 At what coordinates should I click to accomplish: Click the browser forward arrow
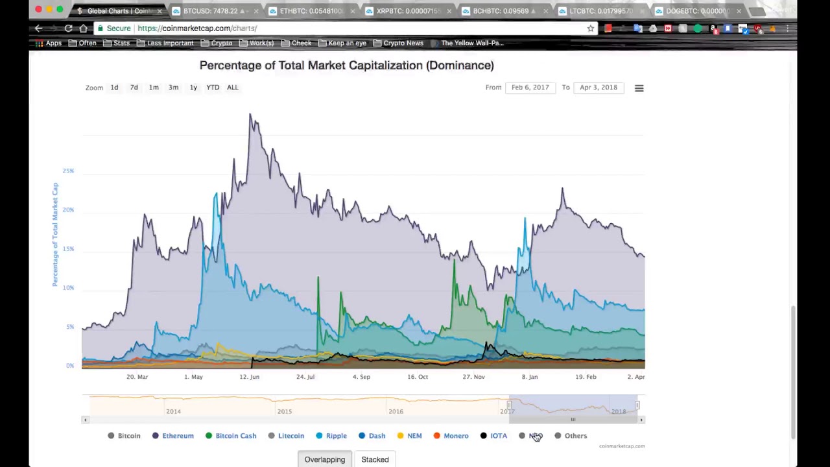[x=53, y=29]
